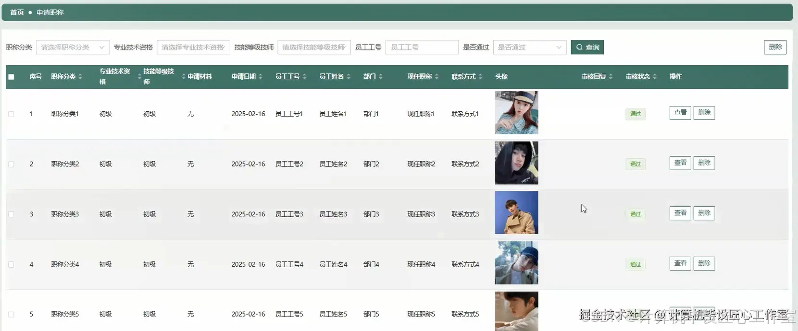Screen dimensions: 798x331
Task: Click the 申请职称 breadcrumb item
Action: point(50,12)
